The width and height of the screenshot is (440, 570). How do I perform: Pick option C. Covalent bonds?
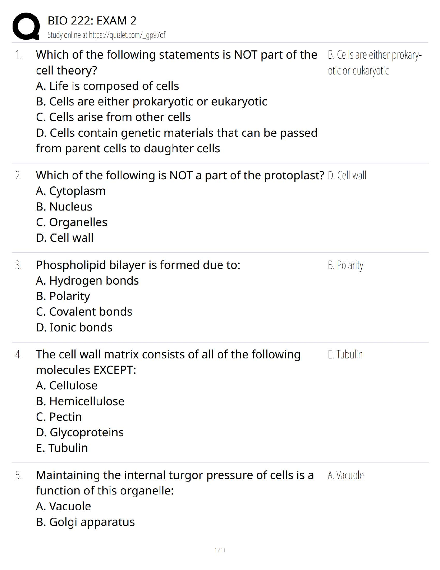tap(84, 312)
